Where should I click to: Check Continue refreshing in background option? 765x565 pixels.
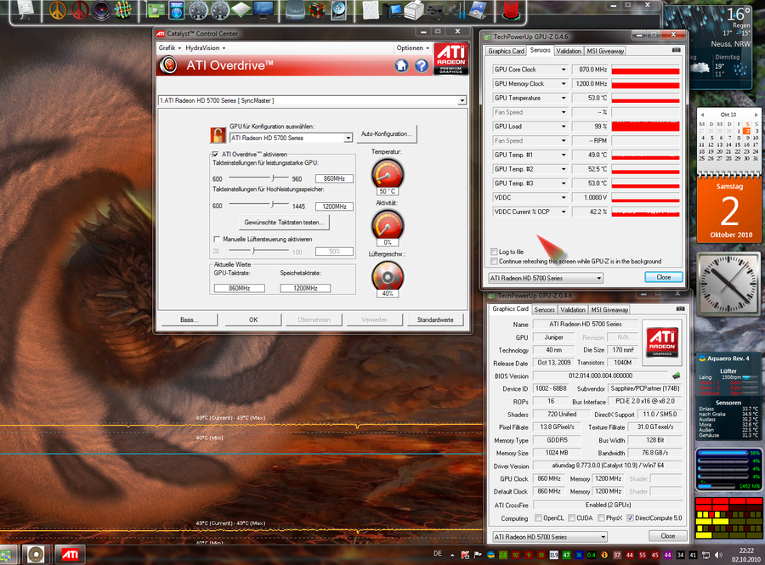point(494,262)
